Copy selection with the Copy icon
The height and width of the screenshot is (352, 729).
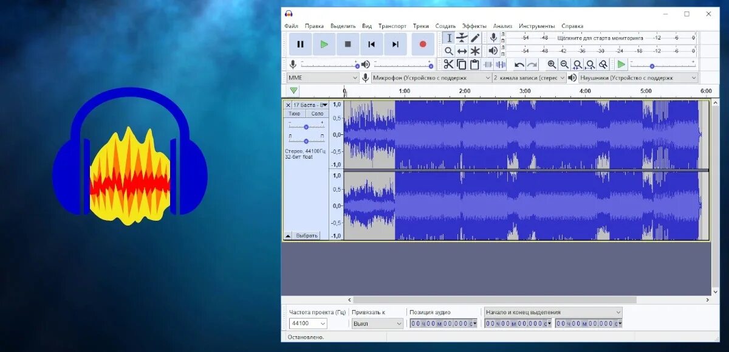click(x=462, y=64)
